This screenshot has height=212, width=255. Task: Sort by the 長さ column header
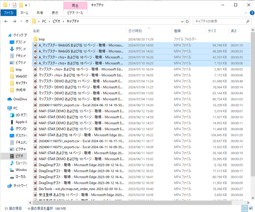(x=240, y=31)
